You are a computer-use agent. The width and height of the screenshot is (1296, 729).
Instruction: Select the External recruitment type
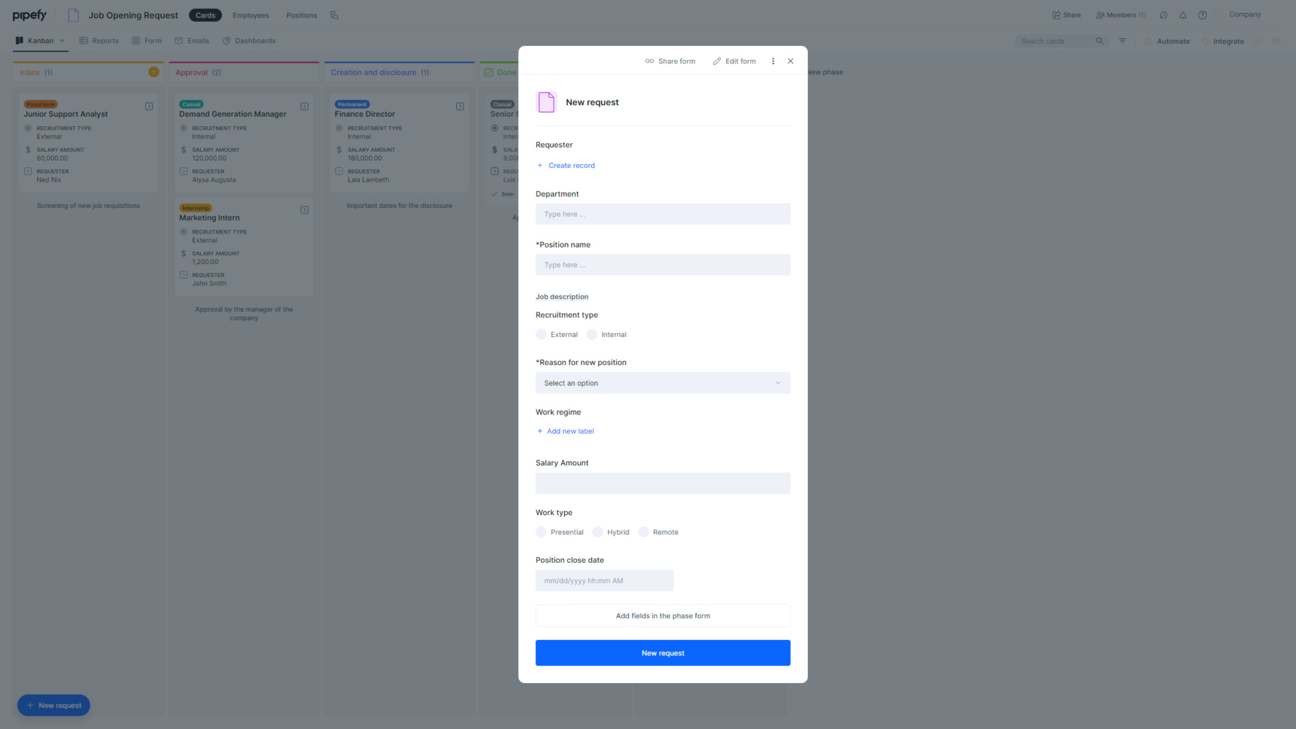tap(541, 334)
